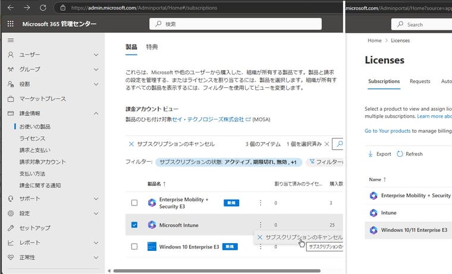Open more actions dots for Enterprise Mobility row

pos(260,203)
